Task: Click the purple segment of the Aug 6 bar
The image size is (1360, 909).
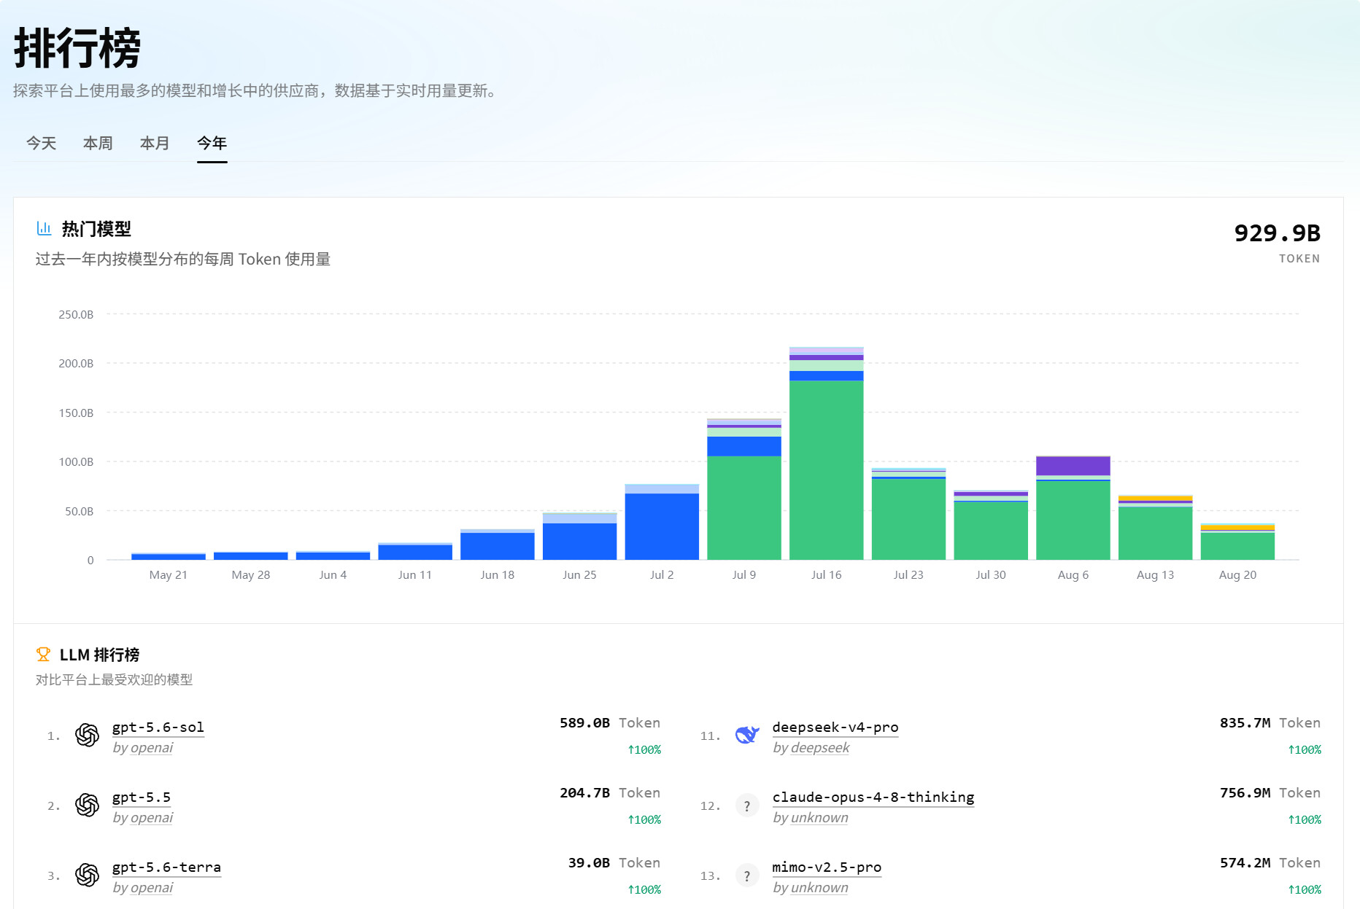Action: (x=1073, y=466)
